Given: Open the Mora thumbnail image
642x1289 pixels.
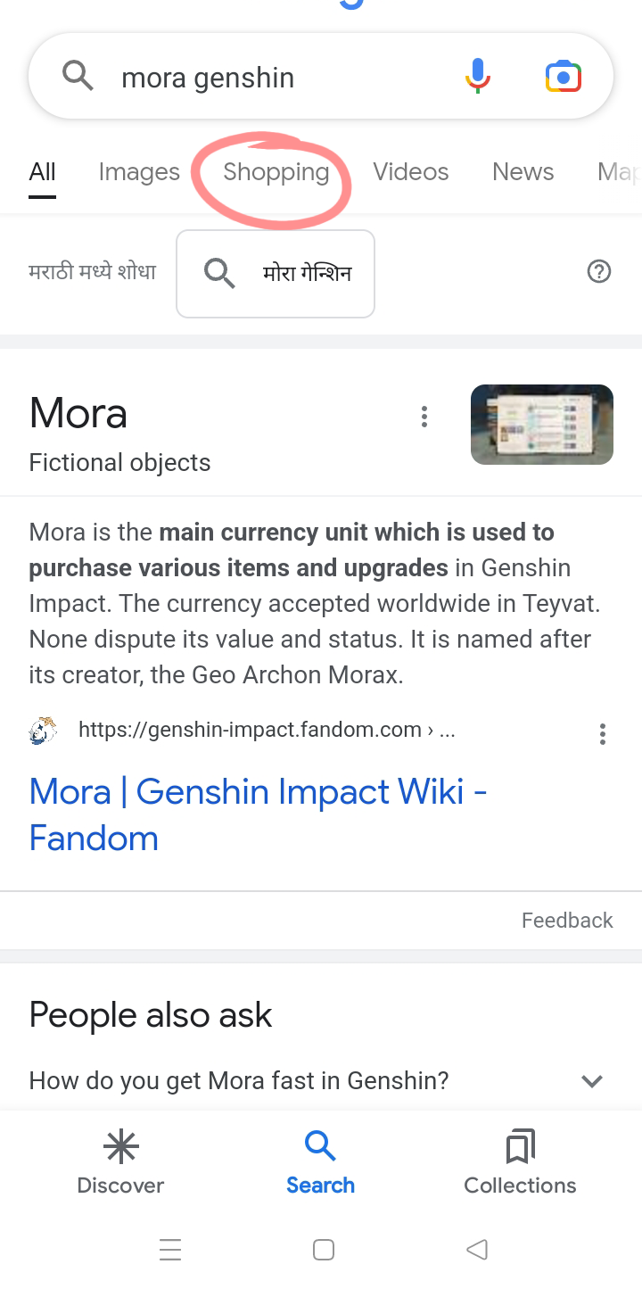Looking at the screenshot, I should coord(541,425).
